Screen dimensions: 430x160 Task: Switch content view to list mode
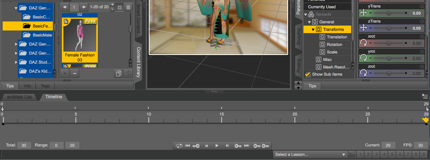click(128, 7)
